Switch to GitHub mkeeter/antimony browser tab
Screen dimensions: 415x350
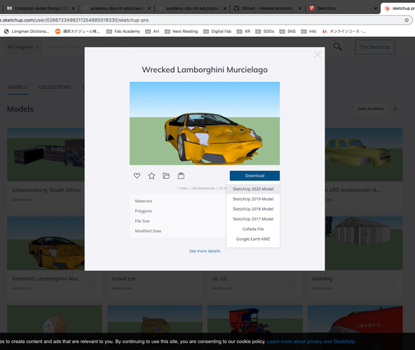267,8
